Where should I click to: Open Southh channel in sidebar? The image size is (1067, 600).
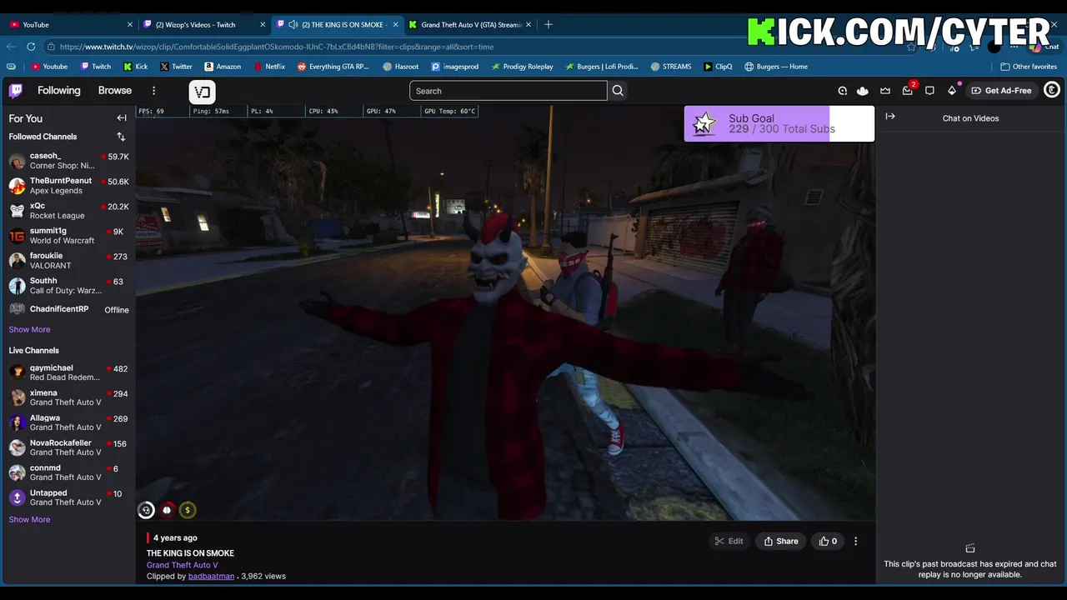pos(68,286)
